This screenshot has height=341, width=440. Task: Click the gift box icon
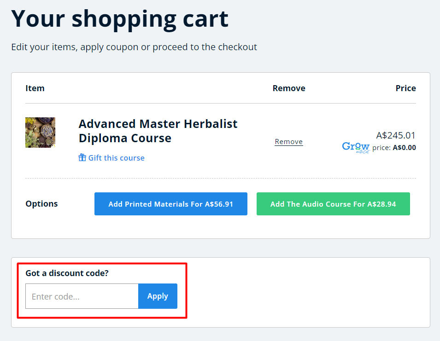(82, 158)
